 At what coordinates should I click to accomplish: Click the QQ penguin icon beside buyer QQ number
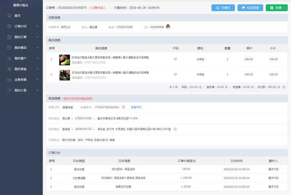tap(168, 27)
